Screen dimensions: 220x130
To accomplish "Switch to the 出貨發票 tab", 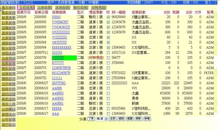I will [44, 8].
